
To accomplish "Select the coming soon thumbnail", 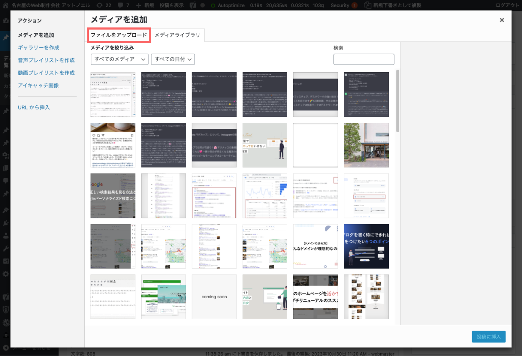I will point(214,297).
